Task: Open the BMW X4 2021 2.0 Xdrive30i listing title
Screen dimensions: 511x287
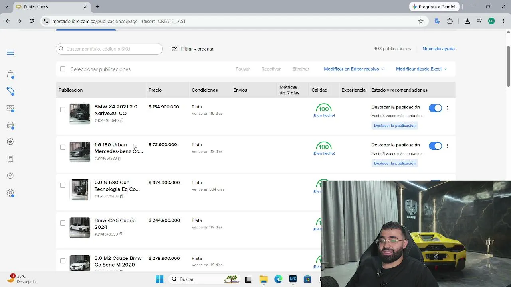Action: (x=116, y=110)
